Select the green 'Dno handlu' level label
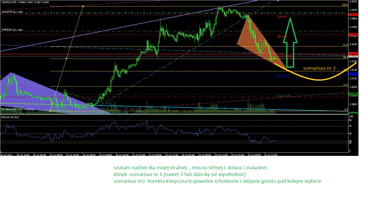The image size is (368, 199). (284, 96)
